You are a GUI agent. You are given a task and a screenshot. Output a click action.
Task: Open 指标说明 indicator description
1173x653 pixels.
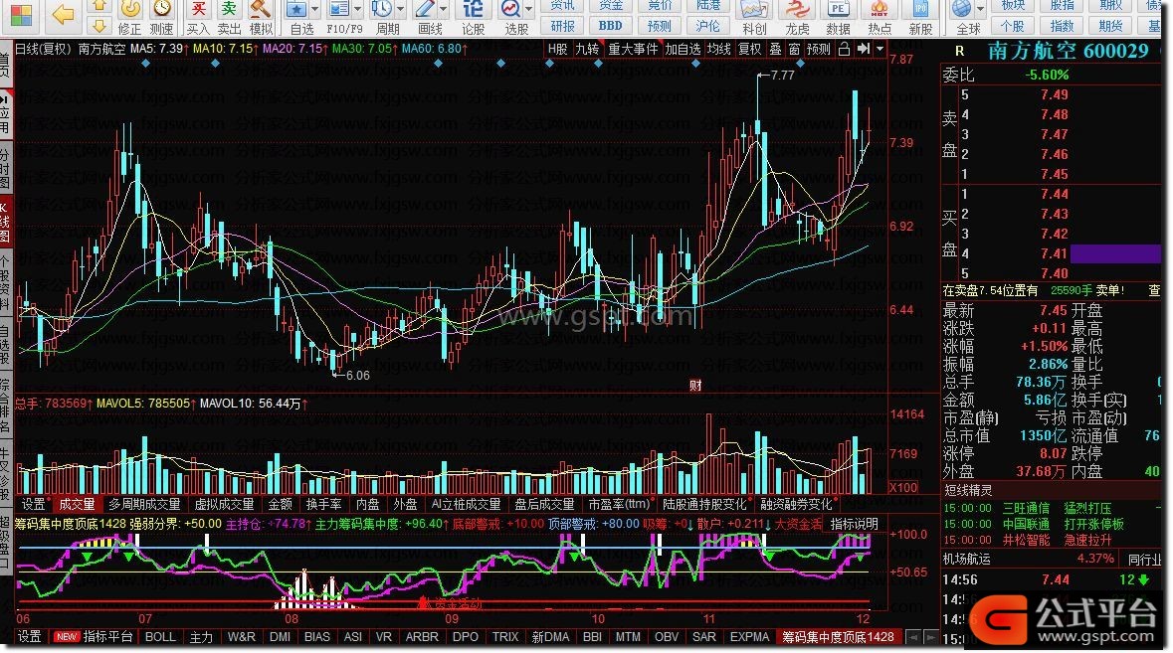click(x=855, y=524)
